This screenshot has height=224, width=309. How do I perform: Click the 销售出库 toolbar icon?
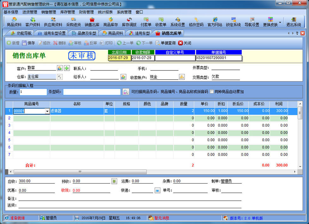(x=92, y=22)
